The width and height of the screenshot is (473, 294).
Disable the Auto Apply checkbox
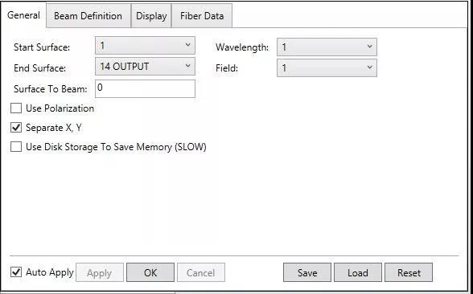tap(16, 272)
